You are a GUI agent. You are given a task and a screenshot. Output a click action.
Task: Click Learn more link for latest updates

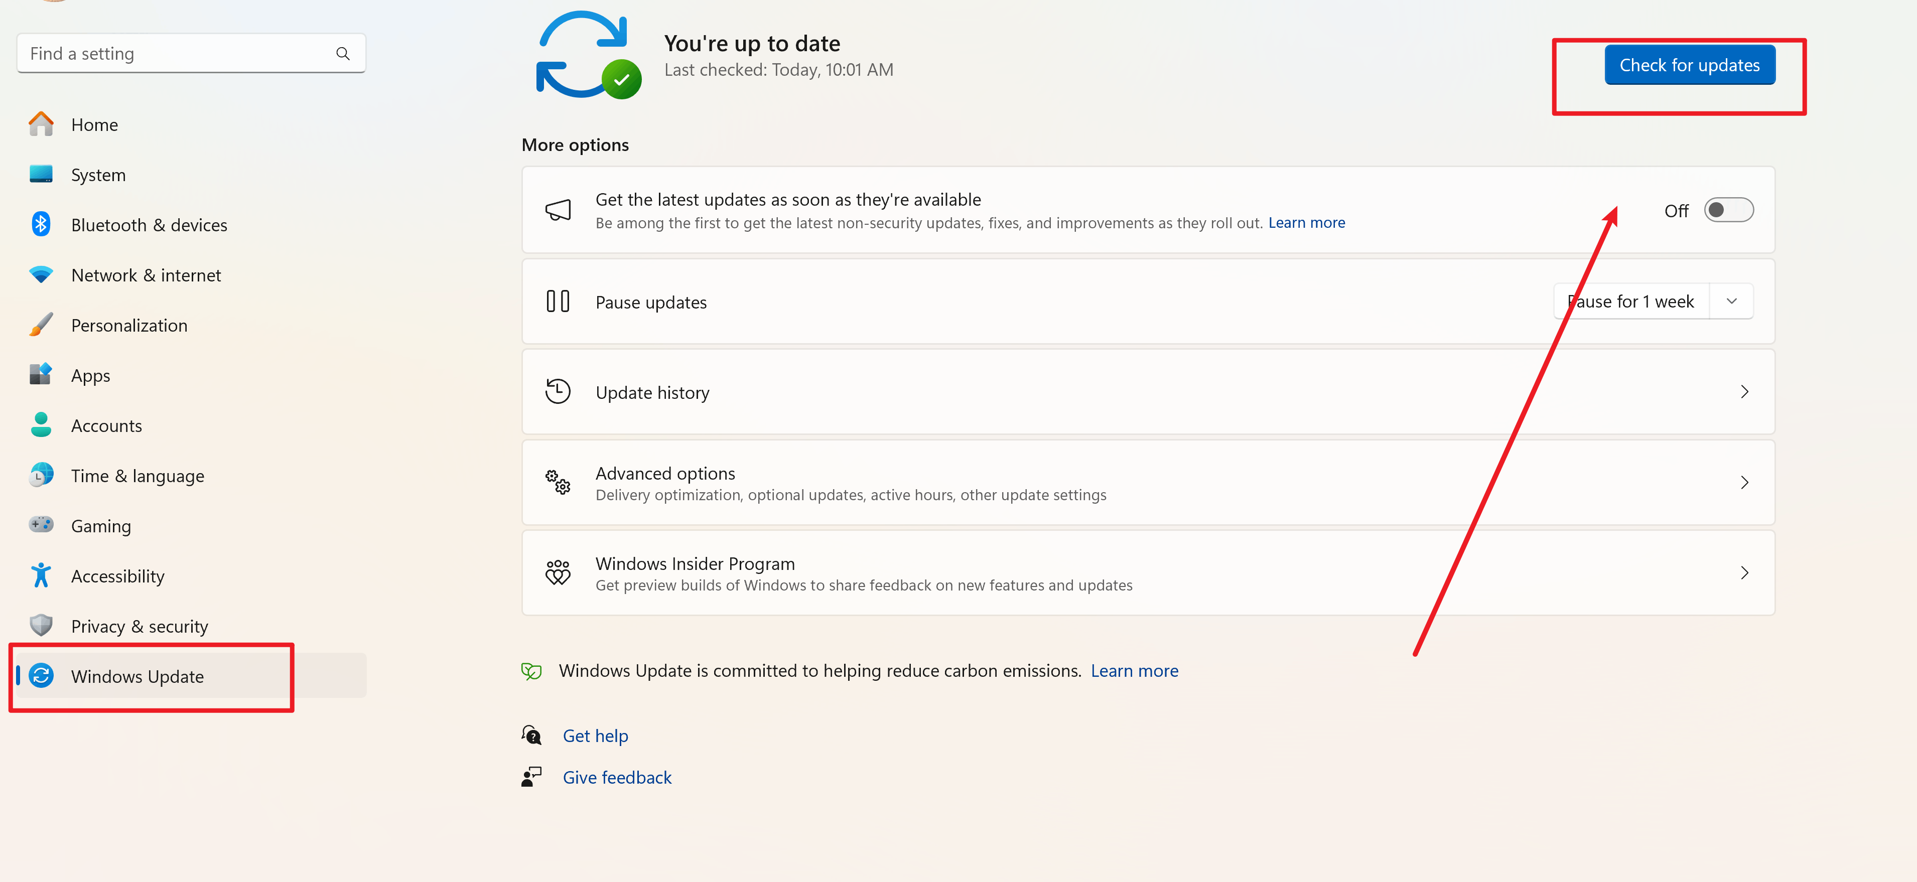point(1306,223)
